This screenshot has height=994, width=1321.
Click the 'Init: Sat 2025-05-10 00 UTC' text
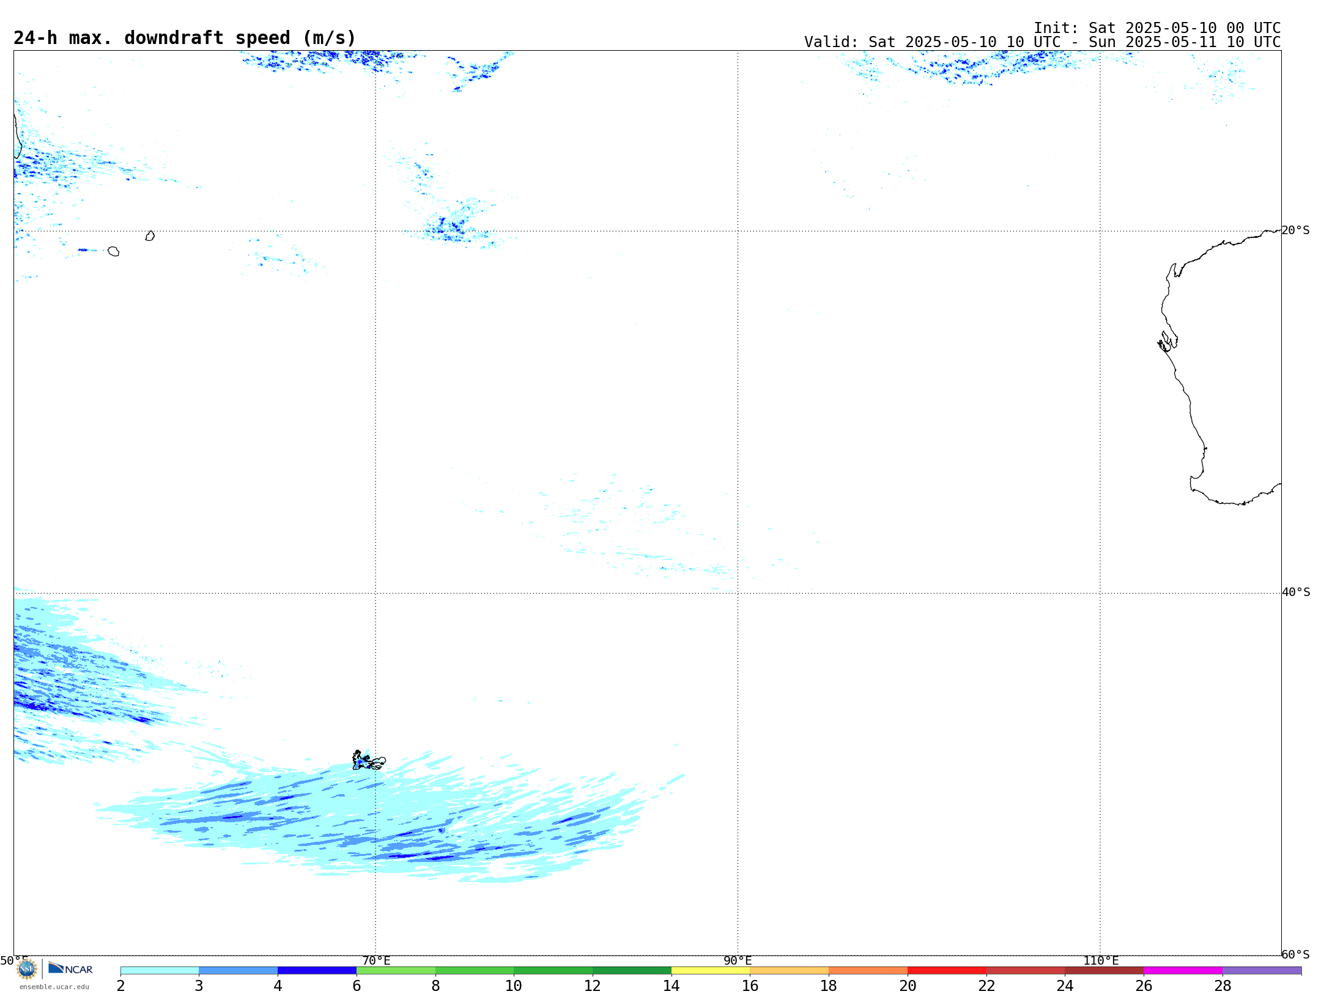click(x=1157, y=28)
